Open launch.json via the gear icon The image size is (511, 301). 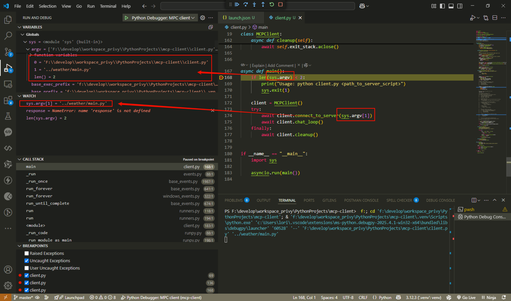tap(202, 18)
